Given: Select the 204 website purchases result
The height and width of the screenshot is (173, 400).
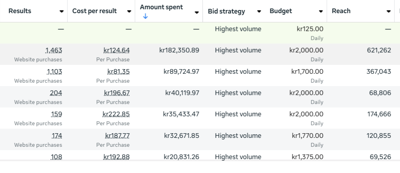Looking at the screenshot, I should [56, 93].
